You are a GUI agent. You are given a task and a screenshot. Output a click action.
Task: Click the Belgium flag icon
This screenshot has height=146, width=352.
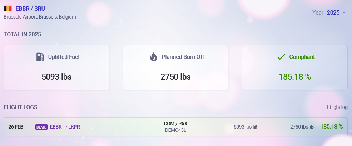click(x=8, y=9)
